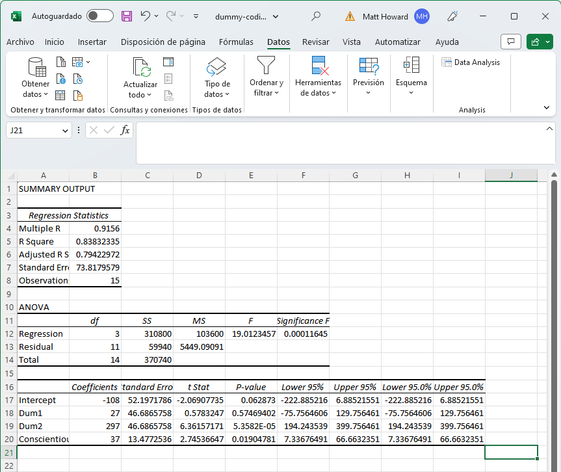Toggle the Autoguardado switch
The image size is (561, 472).
pos(99,16)
